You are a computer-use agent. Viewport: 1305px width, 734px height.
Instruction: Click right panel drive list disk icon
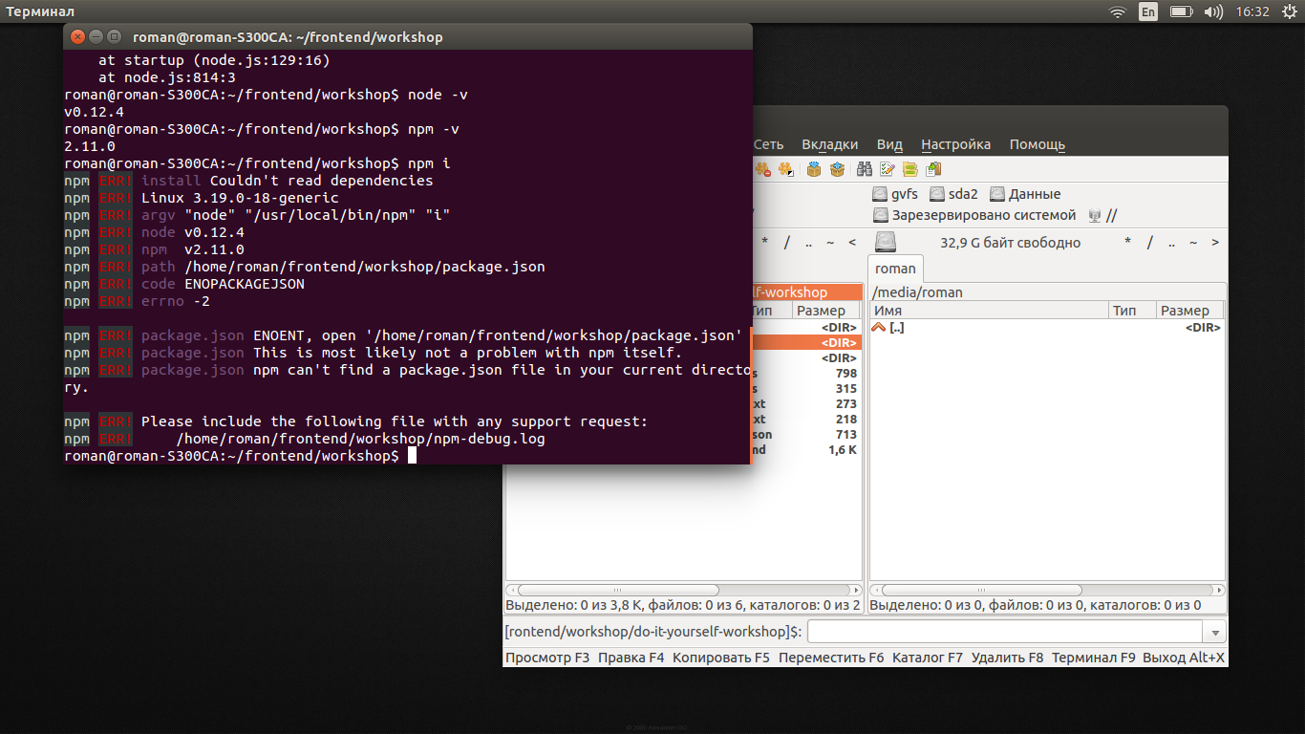[886, 242]
